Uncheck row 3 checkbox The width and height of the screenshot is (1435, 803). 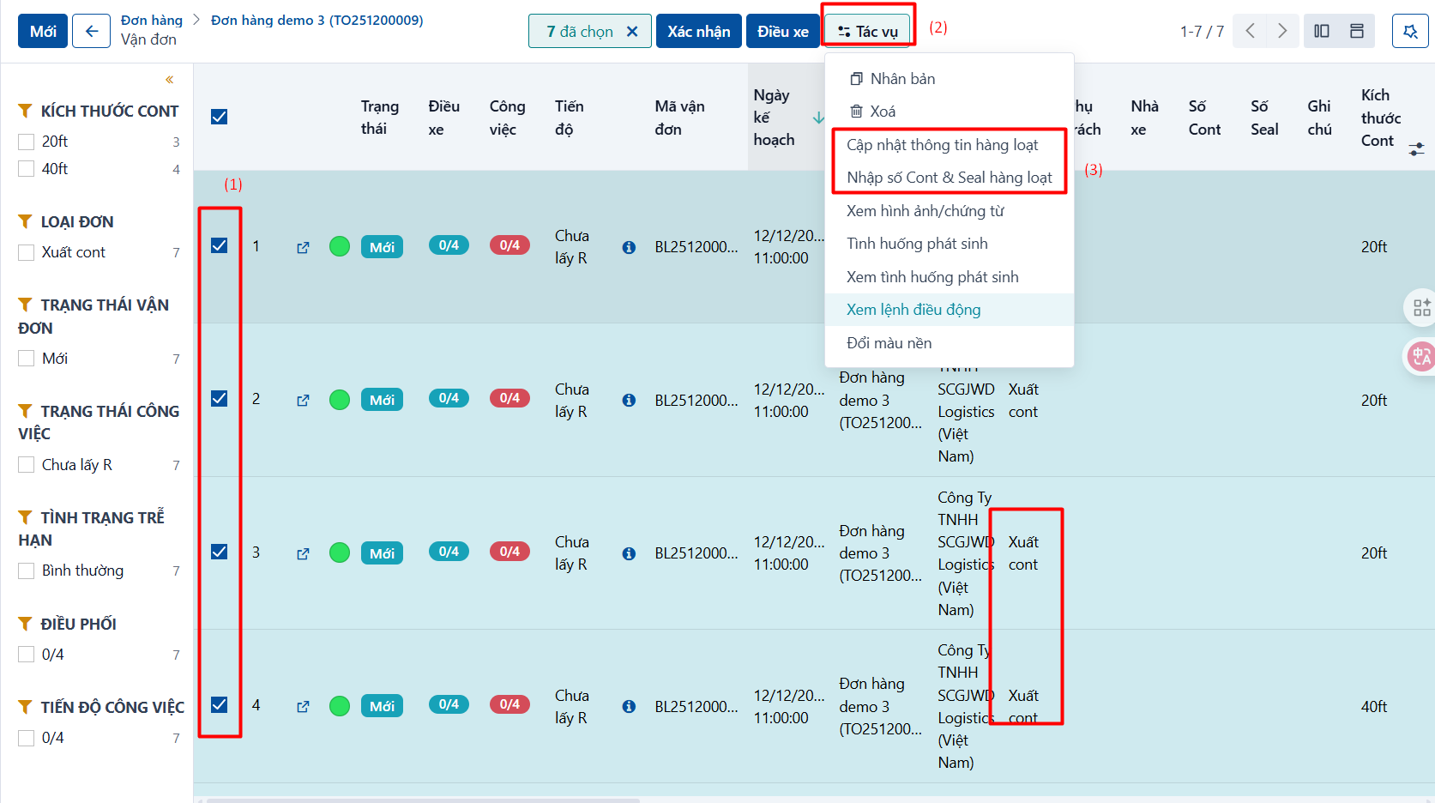(x=220, y=552)
